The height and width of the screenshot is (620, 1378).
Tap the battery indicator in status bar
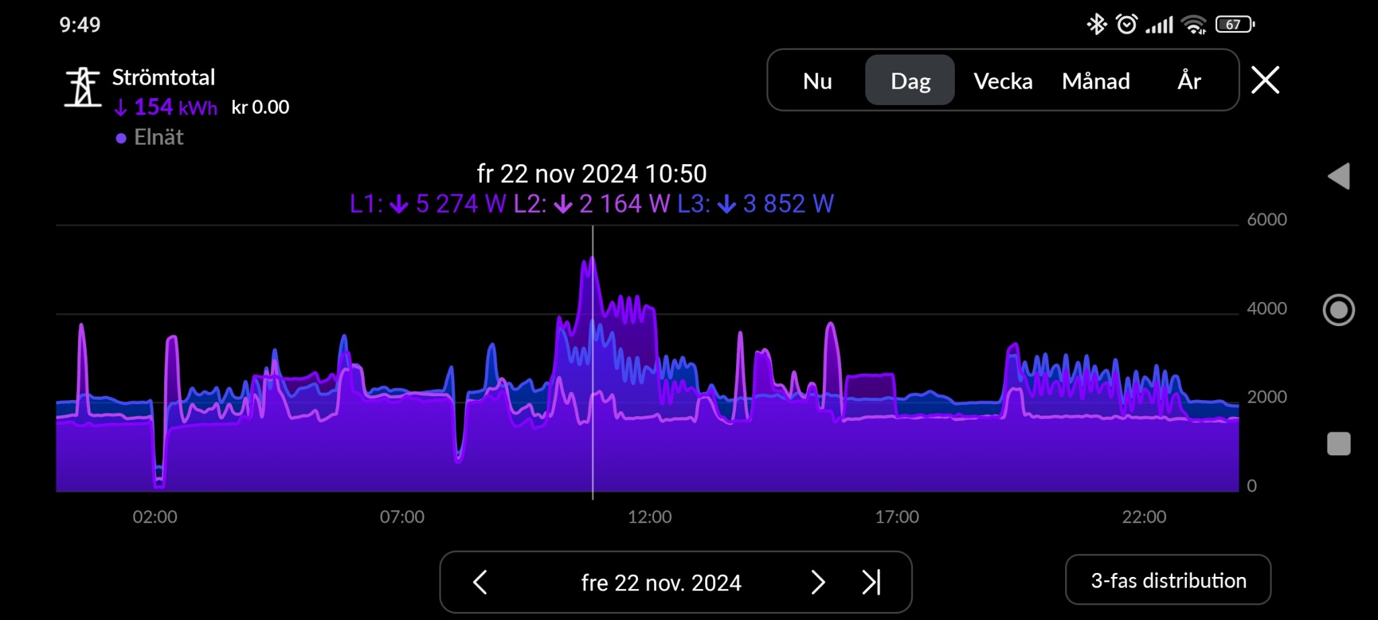tap(1234, 25)
